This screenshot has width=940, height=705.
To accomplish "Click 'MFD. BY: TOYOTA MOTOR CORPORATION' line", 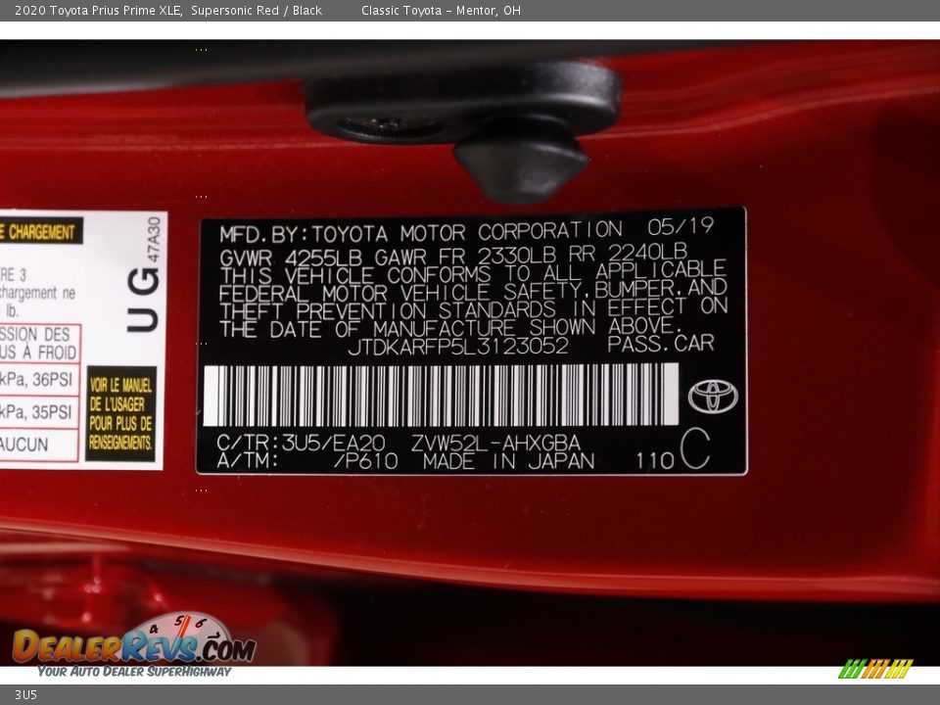I will point(421,232).
